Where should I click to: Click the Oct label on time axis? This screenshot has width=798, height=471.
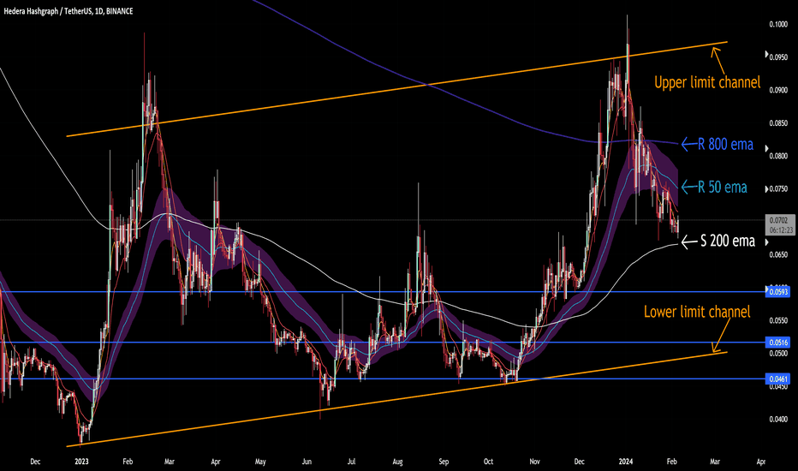(x=488, y=462)
